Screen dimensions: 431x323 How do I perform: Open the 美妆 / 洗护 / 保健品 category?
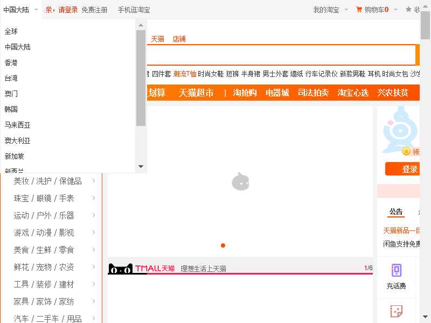point(48,181)
